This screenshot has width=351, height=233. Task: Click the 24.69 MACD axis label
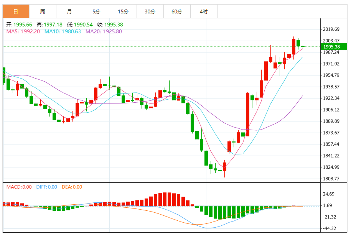[x=329, y=194]
